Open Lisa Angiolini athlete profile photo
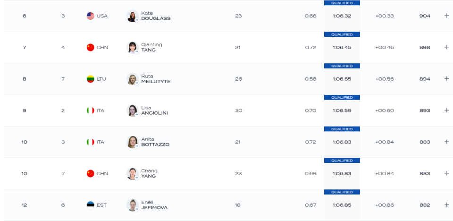 [x=133, y=110]
